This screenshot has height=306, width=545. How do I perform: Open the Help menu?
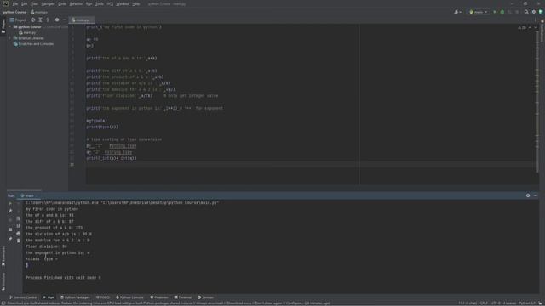coord(136,3)
